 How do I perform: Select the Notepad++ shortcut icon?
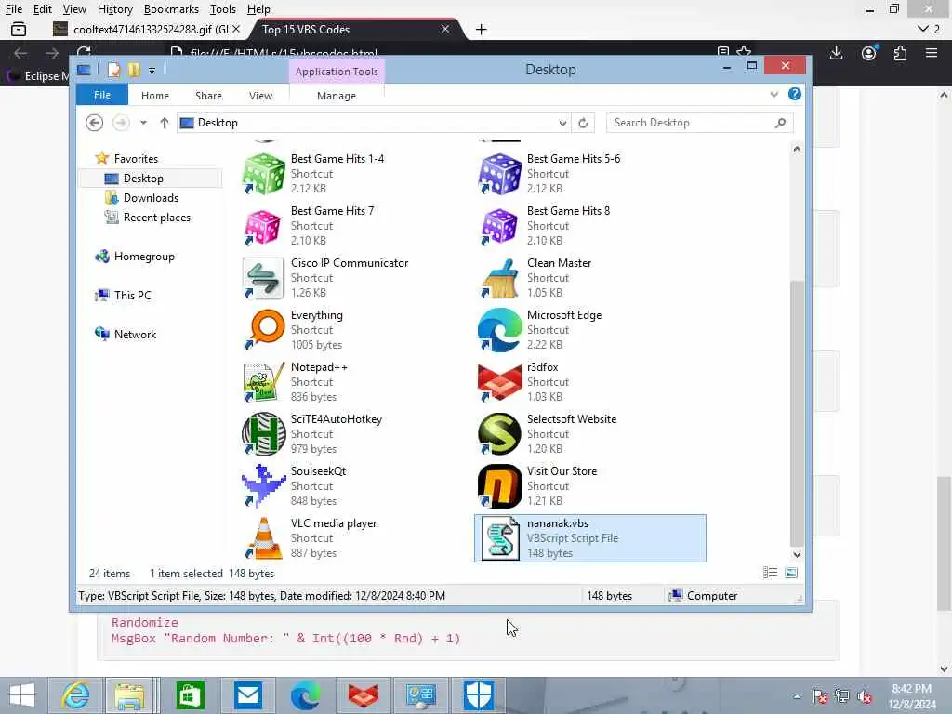tap(263, 382)
